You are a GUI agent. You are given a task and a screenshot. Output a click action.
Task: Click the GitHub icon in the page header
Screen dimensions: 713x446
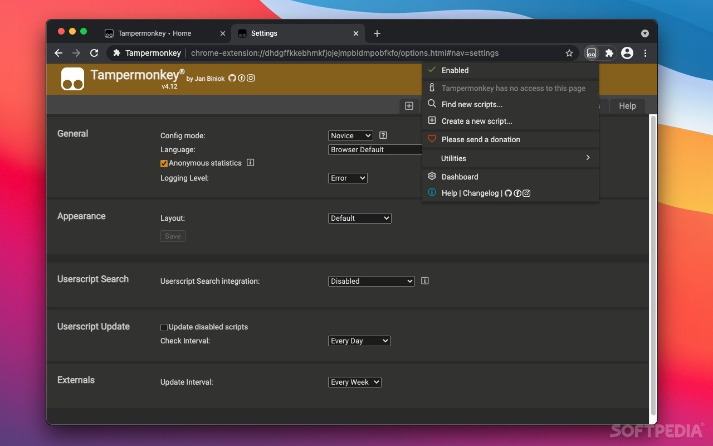pyautogui.click(x=232, y=78)
